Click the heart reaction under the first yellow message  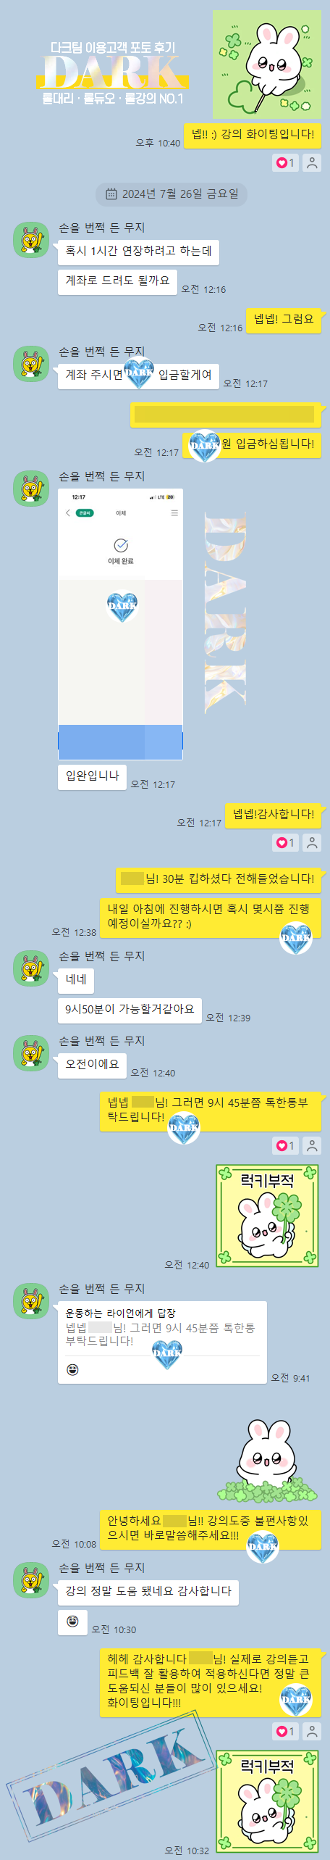point(285,163)
